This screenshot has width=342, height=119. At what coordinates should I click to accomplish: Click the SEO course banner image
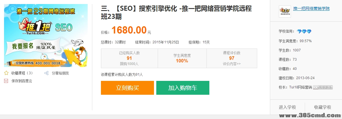pos(46,35)
